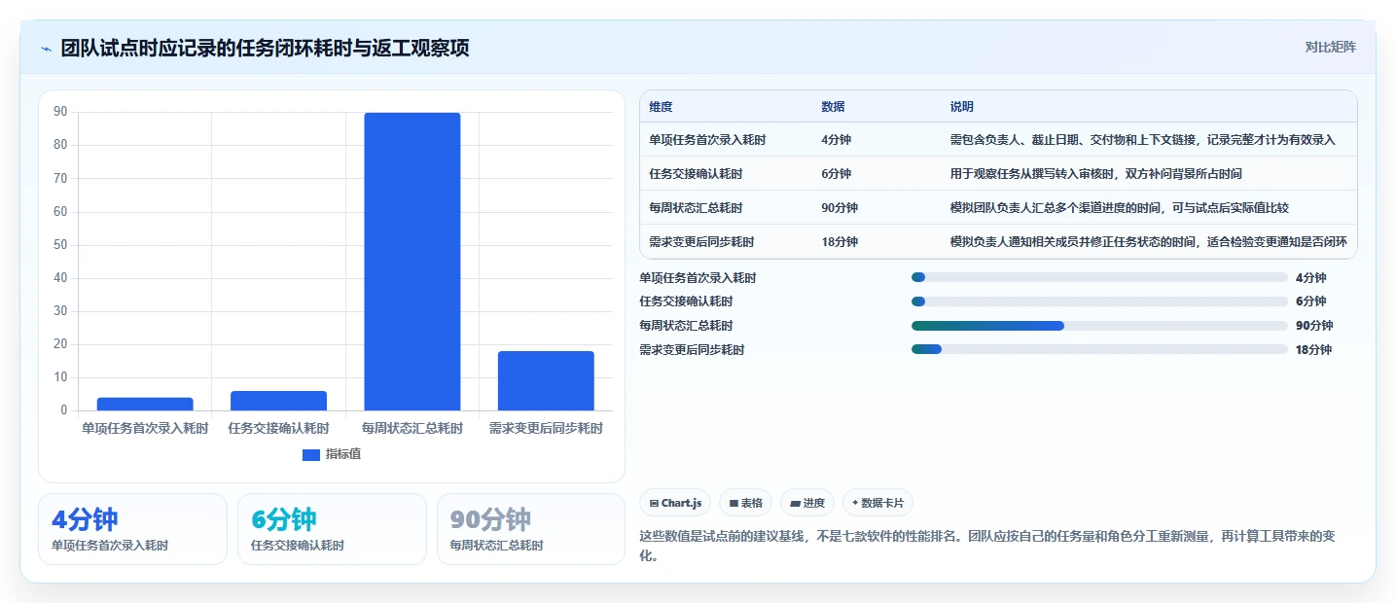This screenshot has height=603, width=1396.
Task: Click the x-axis label 单项任务首次录入耗时
Action: pyautogui.click(x=145, y=428)
